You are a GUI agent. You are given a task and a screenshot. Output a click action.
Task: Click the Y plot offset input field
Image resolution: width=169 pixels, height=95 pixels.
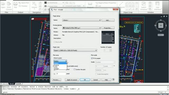[61, 74]
